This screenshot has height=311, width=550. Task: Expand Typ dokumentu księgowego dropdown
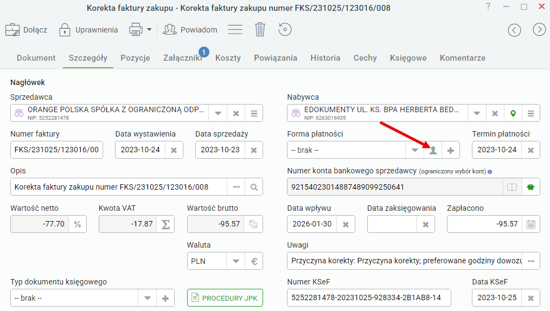(x=148, y=298)
